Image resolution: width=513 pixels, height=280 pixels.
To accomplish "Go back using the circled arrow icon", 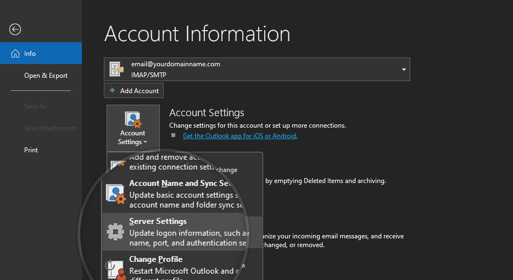I will tap(15, 30).
